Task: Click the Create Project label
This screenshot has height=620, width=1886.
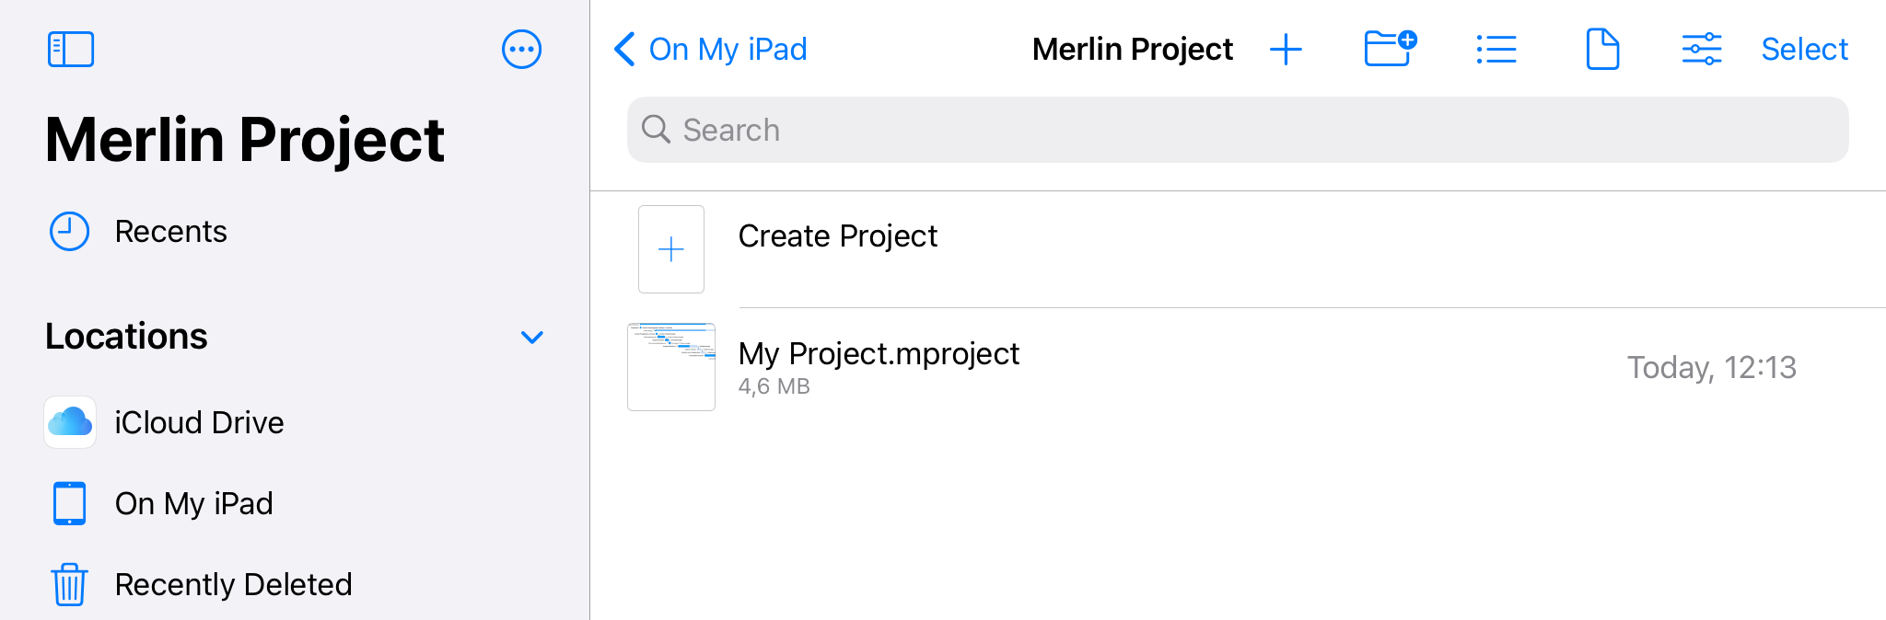Action: coord(838,236)
